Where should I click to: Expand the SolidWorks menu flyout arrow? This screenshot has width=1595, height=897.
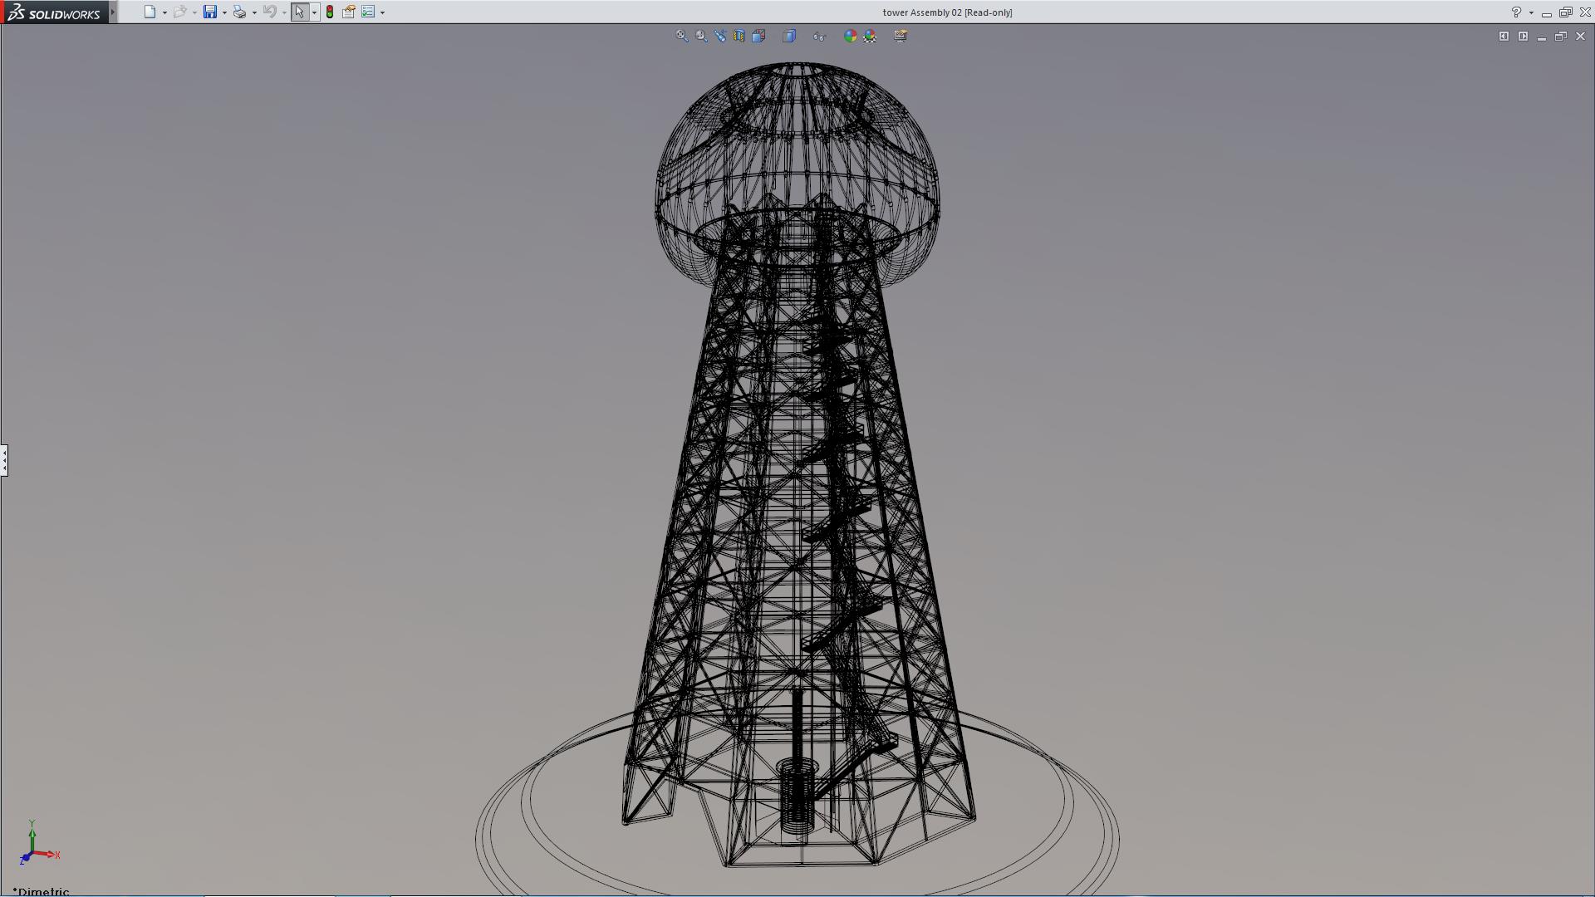tap(113, 12)
